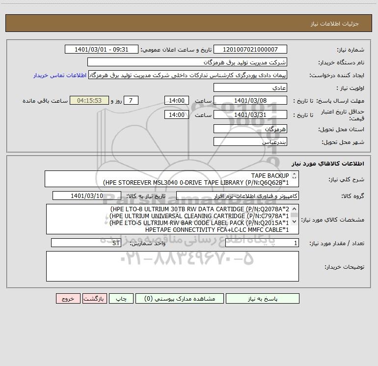Click buyer name field شرکت مدیریت تولید برق هرمزگان

pos(187,62)
